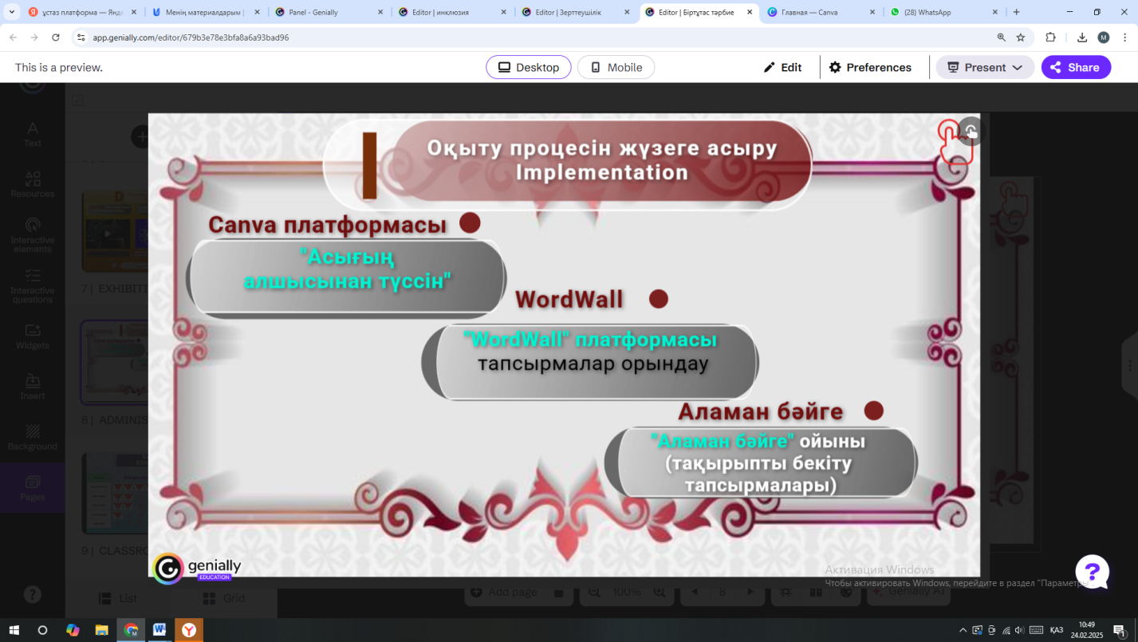Switch to the Главная — Canva tab

tap(822, 12)
